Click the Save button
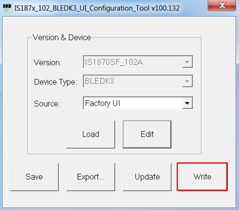239x210 pixels. [x=34, y=177]
